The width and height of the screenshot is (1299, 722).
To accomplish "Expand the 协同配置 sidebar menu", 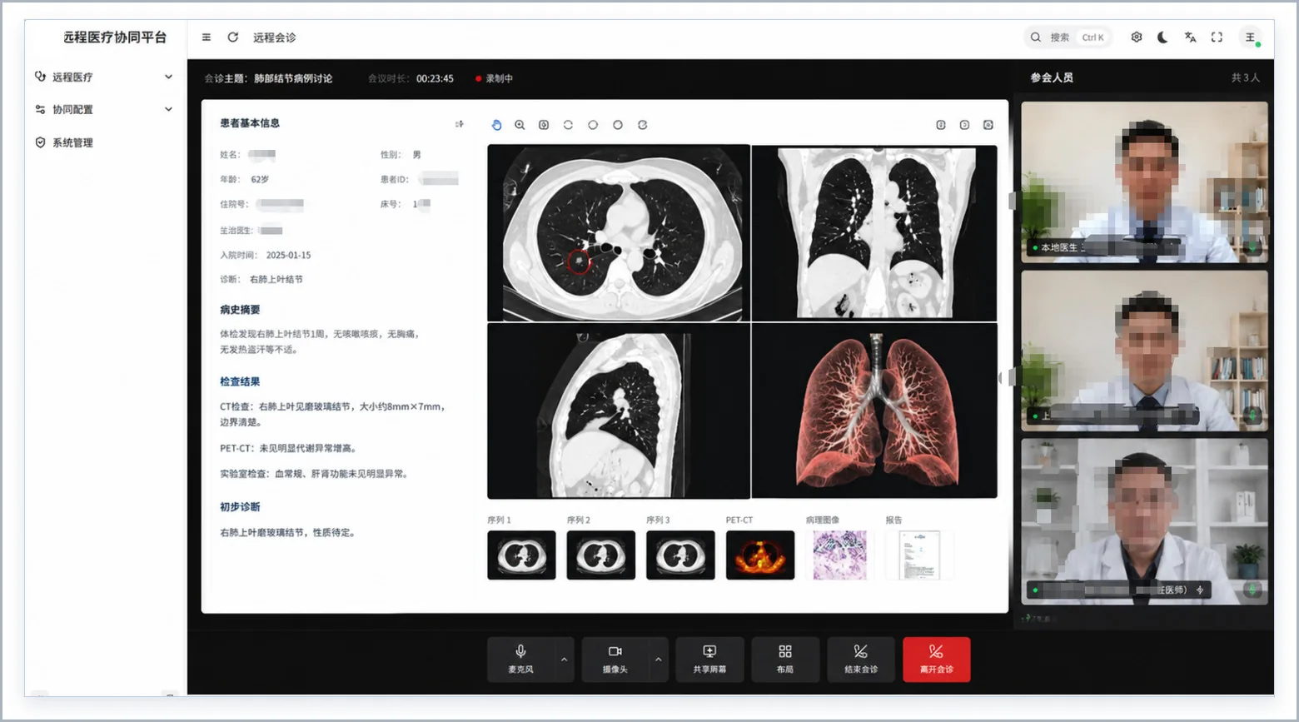I will pyautogui.click(x=104, y=109).
